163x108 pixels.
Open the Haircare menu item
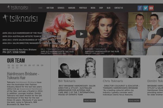[x=72, y=8]
